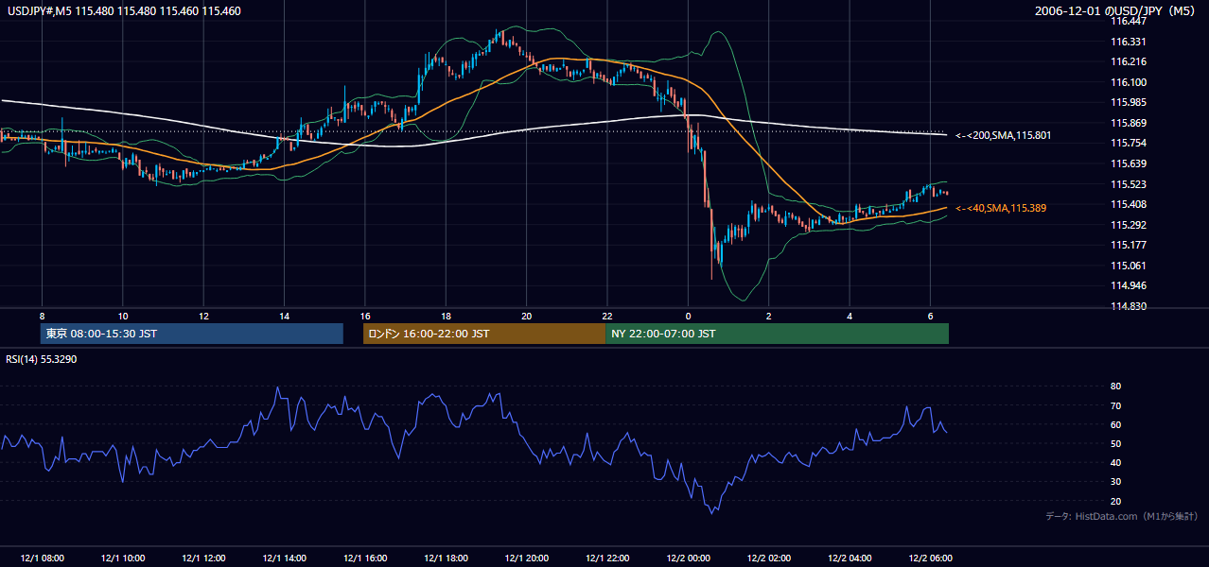This screenshot has width=1209, height=567.
Task: Click the HistData.com data source credit
Action: click(1122, 516)
